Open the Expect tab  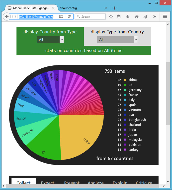pos(48,183)
